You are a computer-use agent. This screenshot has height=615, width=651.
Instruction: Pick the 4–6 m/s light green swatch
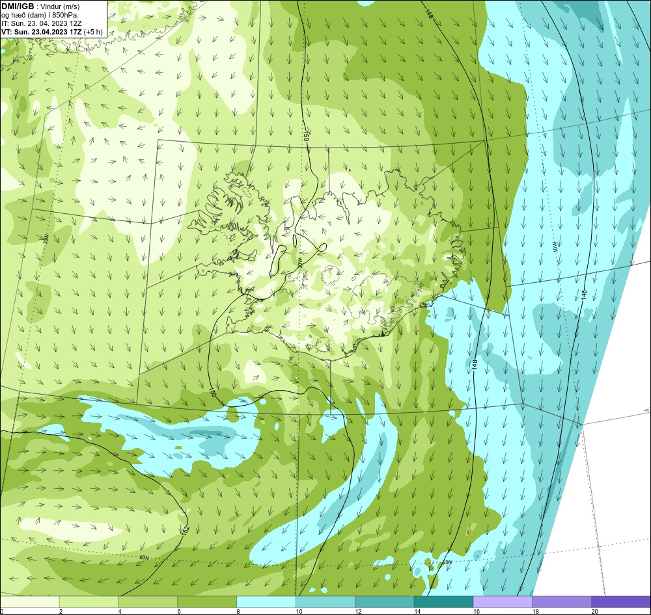coord(148,601)
